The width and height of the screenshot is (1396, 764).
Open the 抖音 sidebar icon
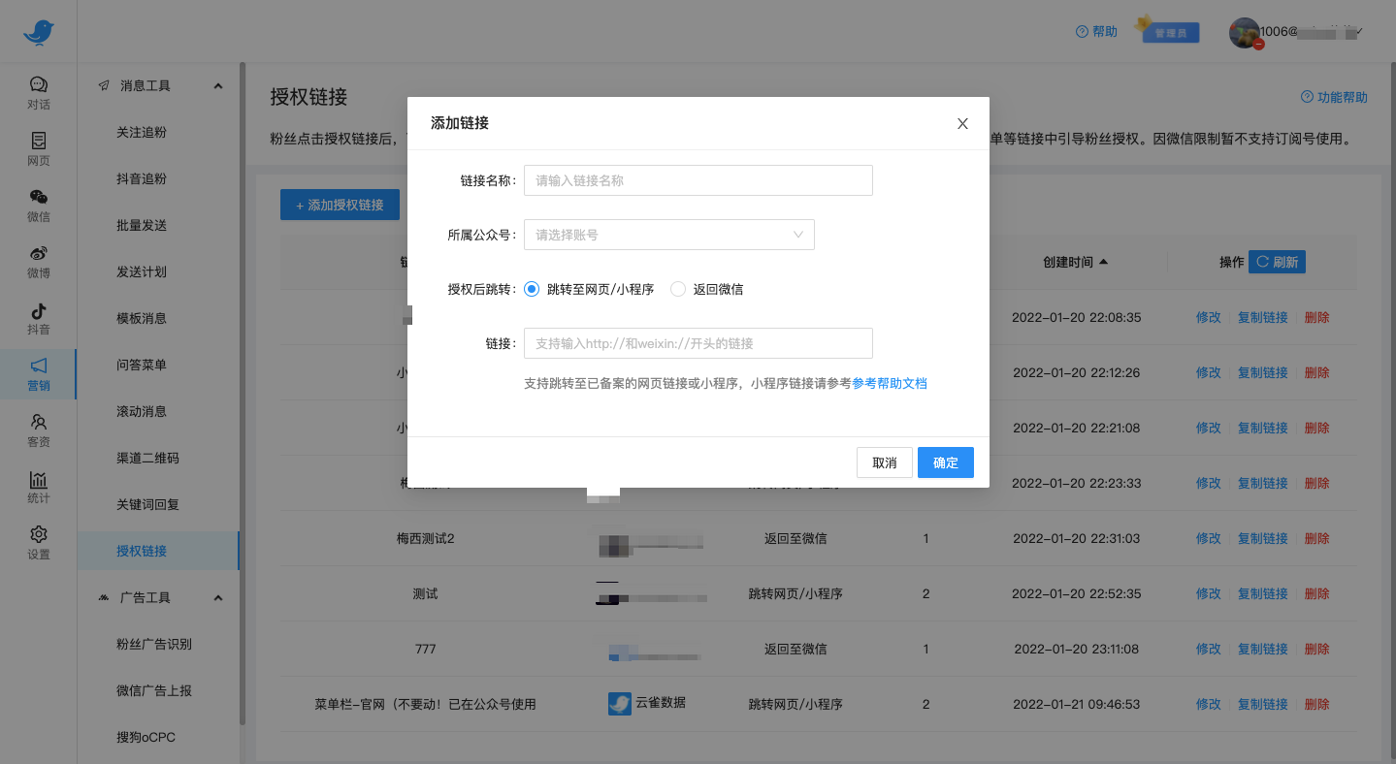pos(39,318)
